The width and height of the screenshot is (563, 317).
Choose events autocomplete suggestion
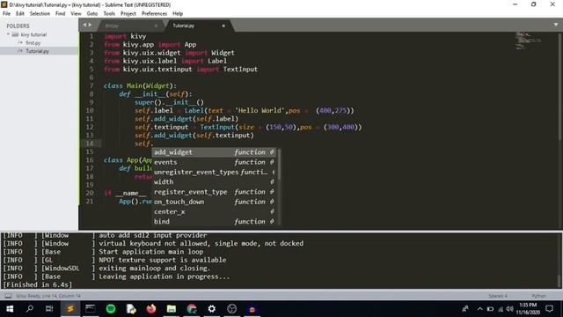tap(215, 162)
